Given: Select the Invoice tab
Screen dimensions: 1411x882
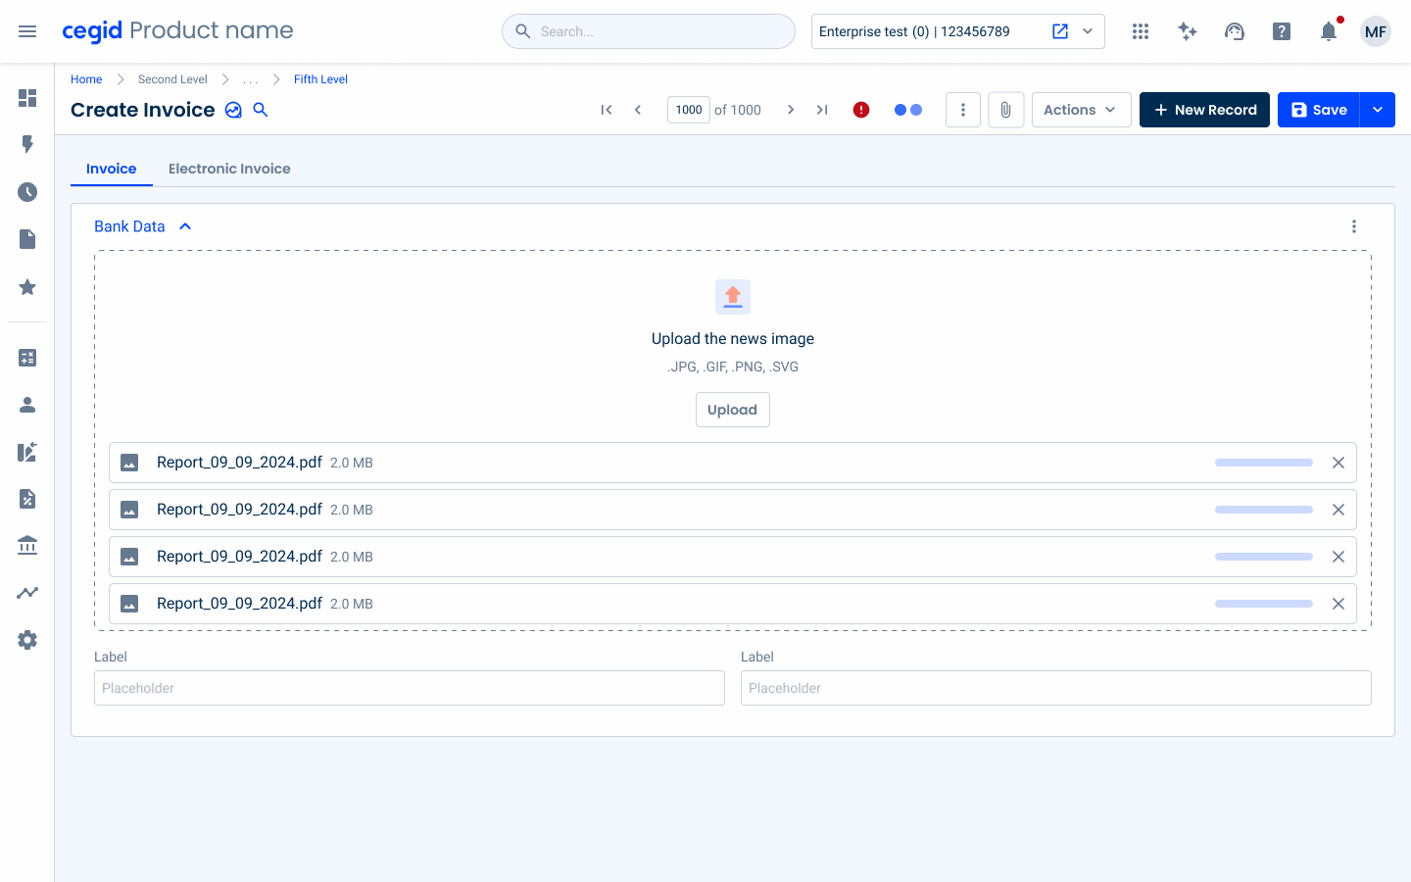Looking at the screenshot, I should tap(111, 169).
